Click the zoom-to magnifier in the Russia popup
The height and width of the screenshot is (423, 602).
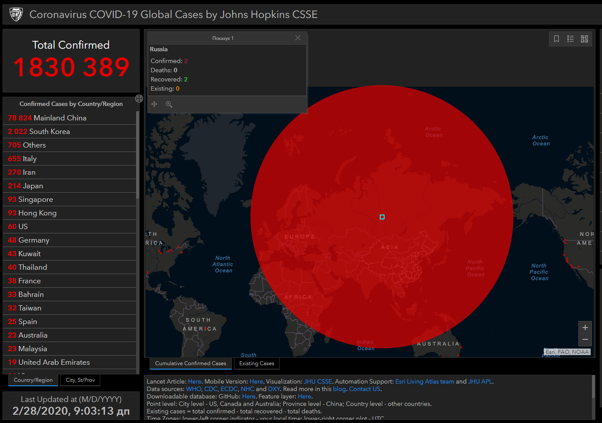point(169,104)
